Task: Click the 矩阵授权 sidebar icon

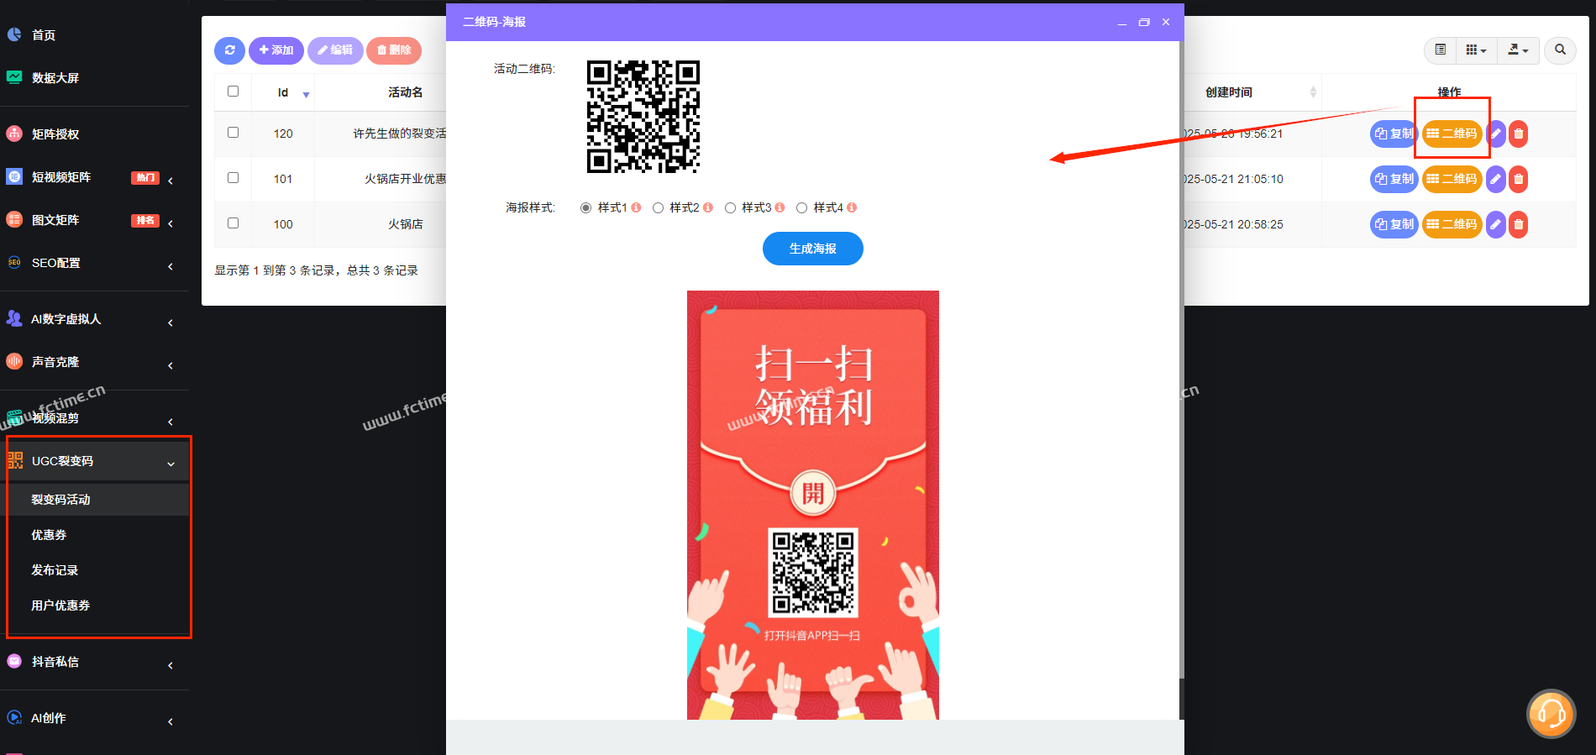Action: tap(14, 134)
